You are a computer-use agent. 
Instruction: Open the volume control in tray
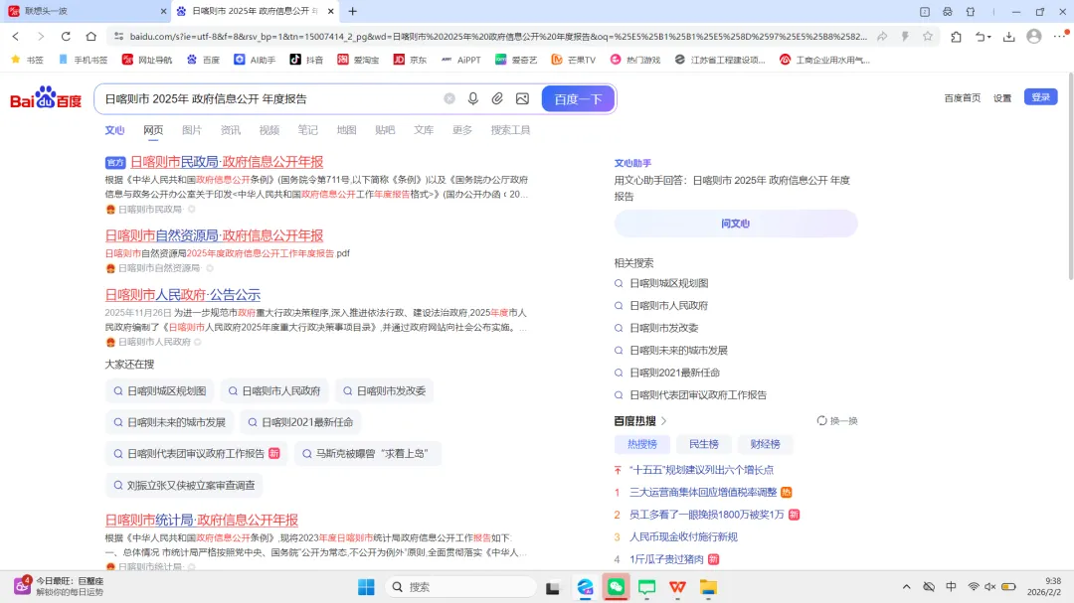point(990,586)
